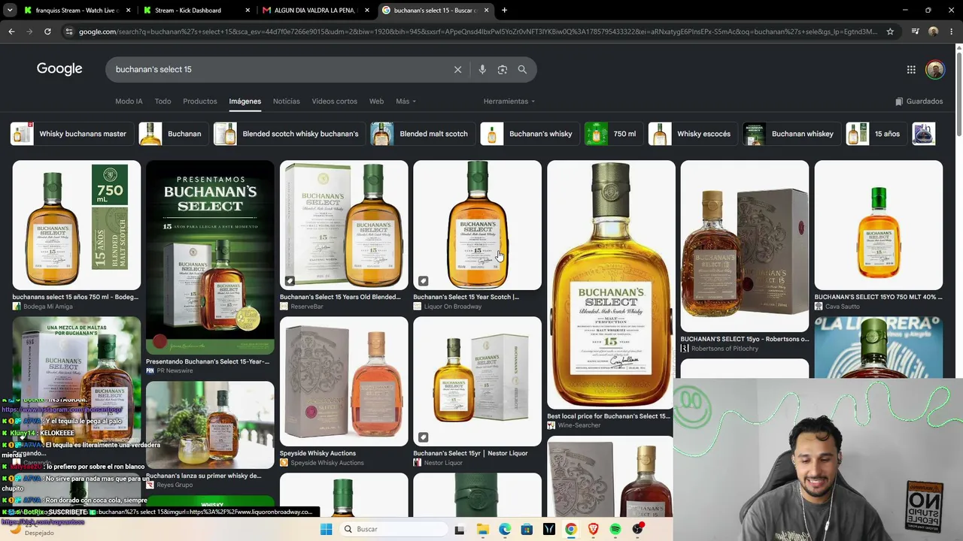Open OBS Studio from the taskbar
The height and width of the screenshot is (541, 963).
coord(637,529)
